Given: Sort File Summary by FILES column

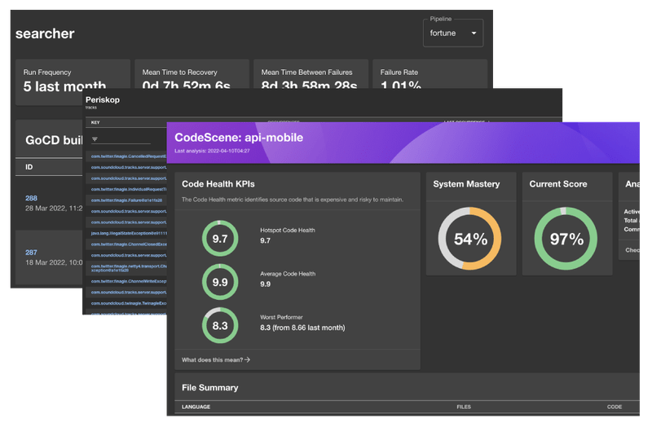Looking at the screenshot, I should [x=464, y=407].
